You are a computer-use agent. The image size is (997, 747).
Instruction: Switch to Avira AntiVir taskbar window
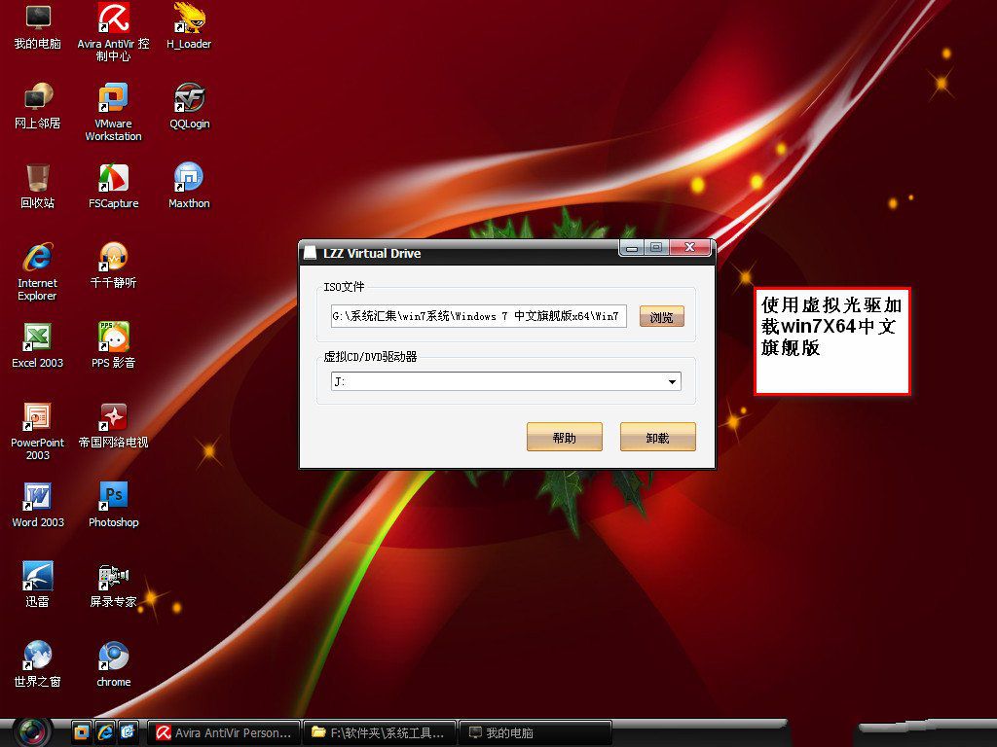point(224,732)
